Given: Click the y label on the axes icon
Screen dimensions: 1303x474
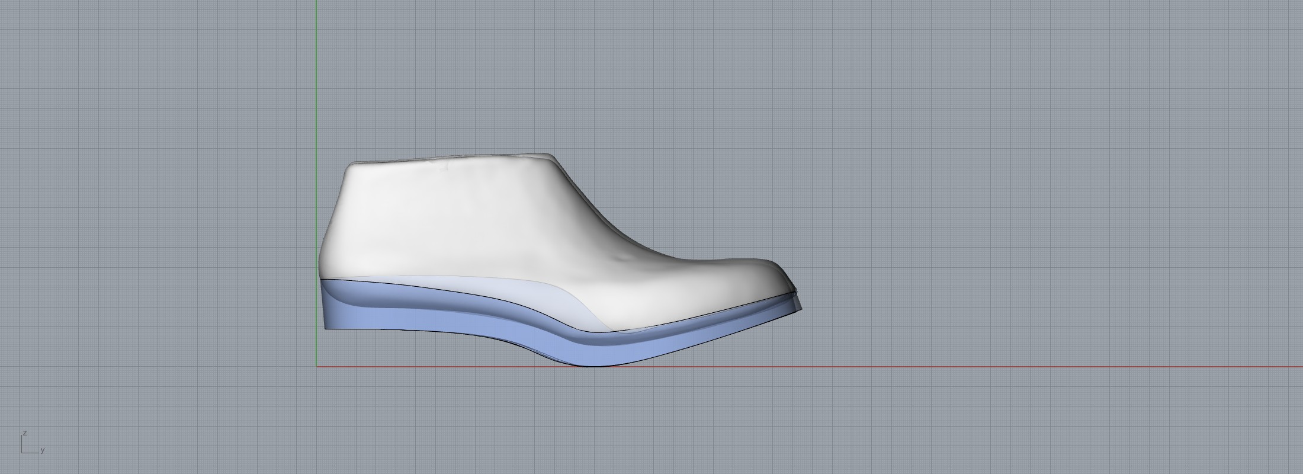Looking at the screenshot, I should pyautogui.click(x=43, y=450).
